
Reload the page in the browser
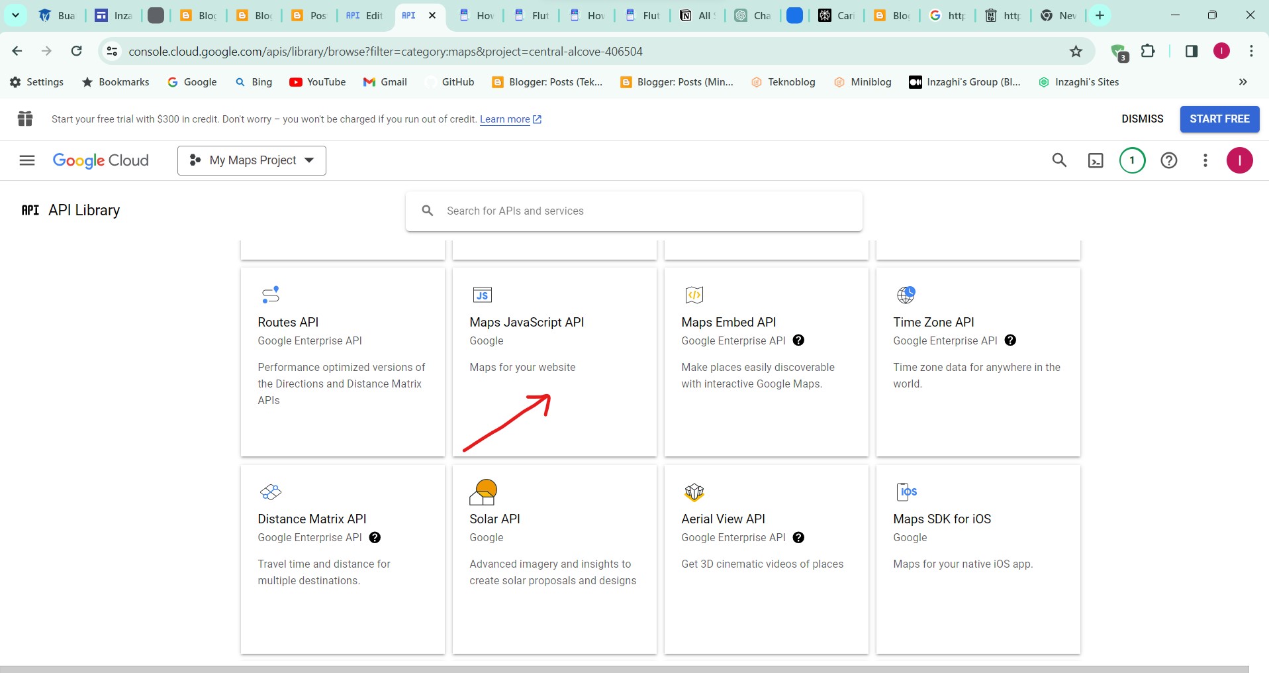click(77, 51)
